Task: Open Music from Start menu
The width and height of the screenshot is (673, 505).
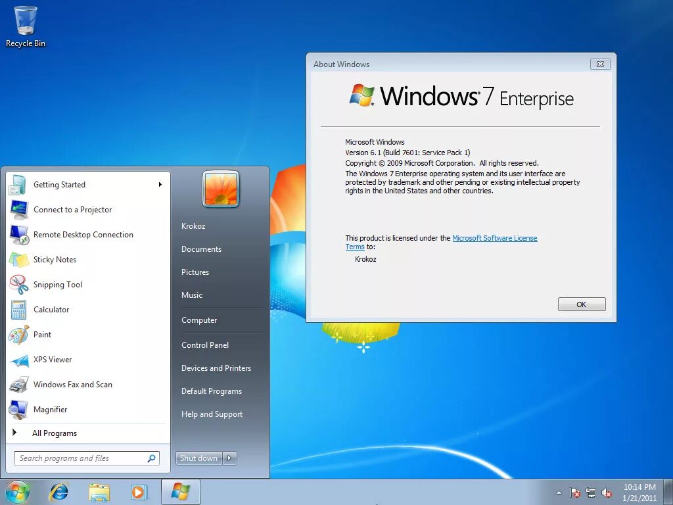Action: [191, 295]
